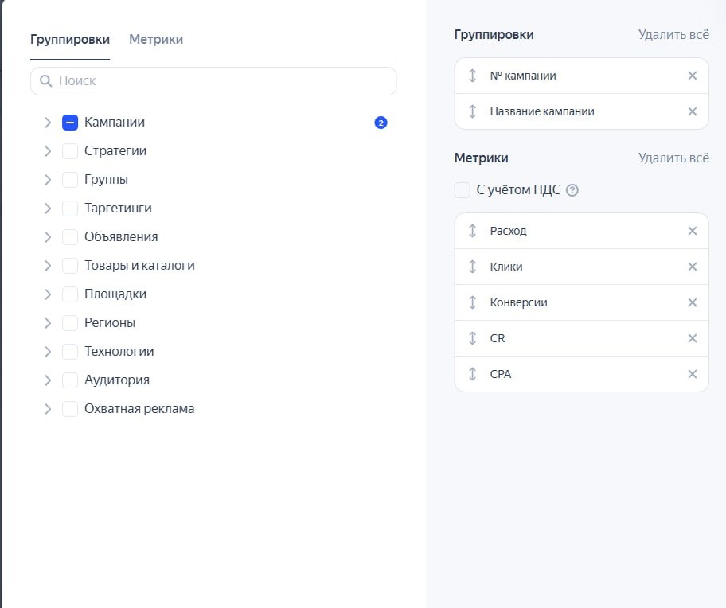Screen dimensions: 726x608
Task: Click the help icon near С учётом НДС
Action: click(572, 190)
